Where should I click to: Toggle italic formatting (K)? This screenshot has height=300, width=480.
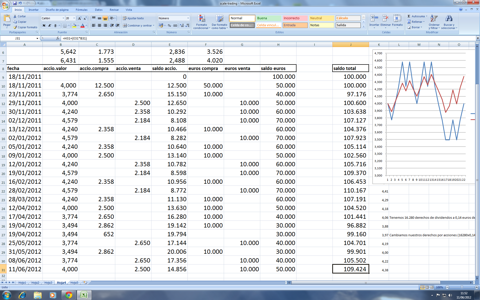pos(49,25)
